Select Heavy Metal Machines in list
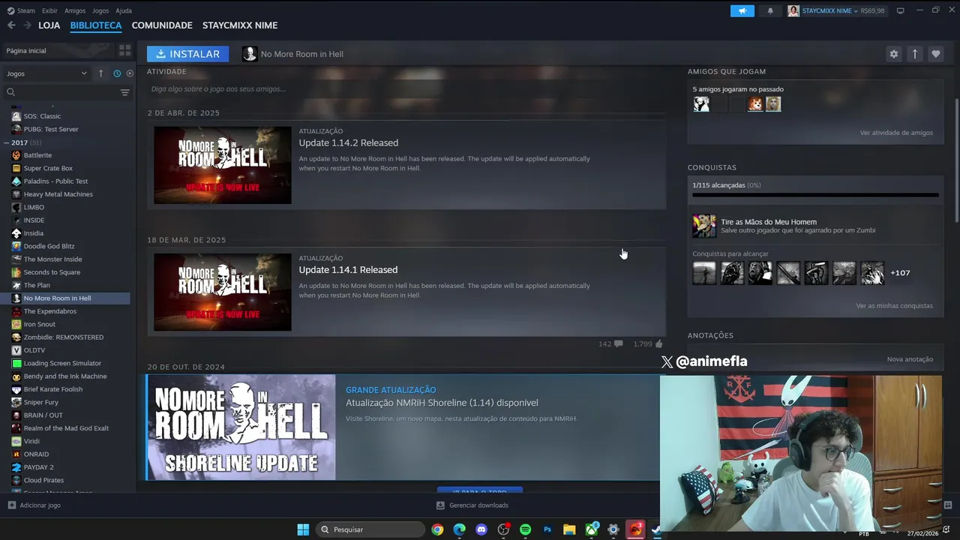 pos(58,194)
